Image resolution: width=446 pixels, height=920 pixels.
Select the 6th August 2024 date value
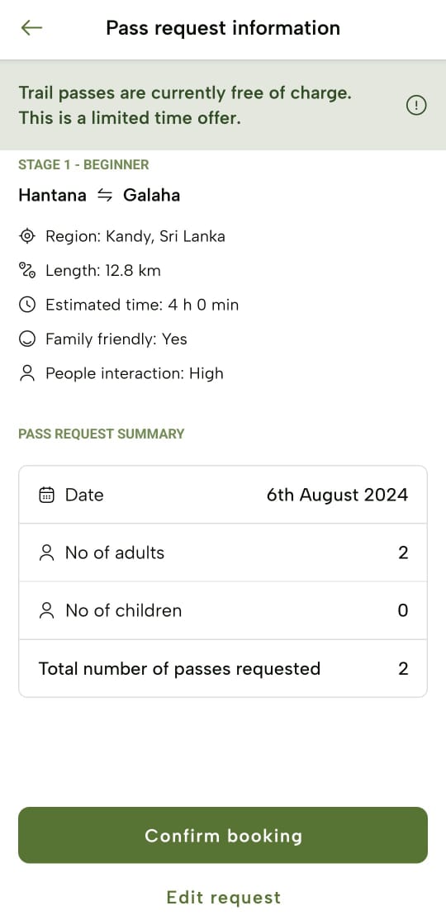(x=337, y=495)
